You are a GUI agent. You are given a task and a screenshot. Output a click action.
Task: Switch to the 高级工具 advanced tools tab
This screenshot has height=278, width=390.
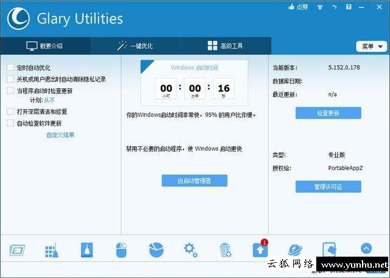tap(225, 46)
